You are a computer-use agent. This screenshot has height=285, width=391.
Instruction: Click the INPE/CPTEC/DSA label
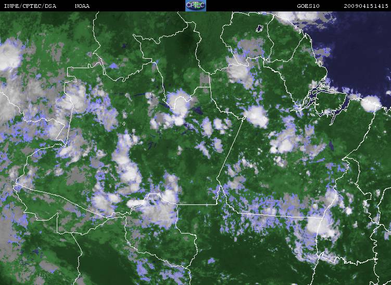(30, 6)
